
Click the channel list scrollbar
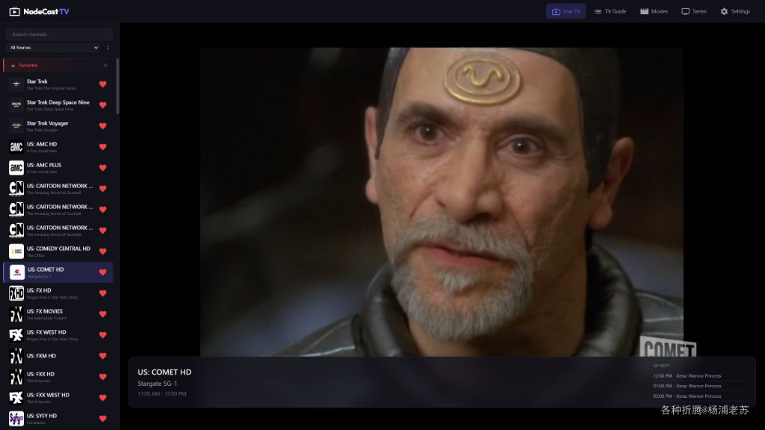117,87
